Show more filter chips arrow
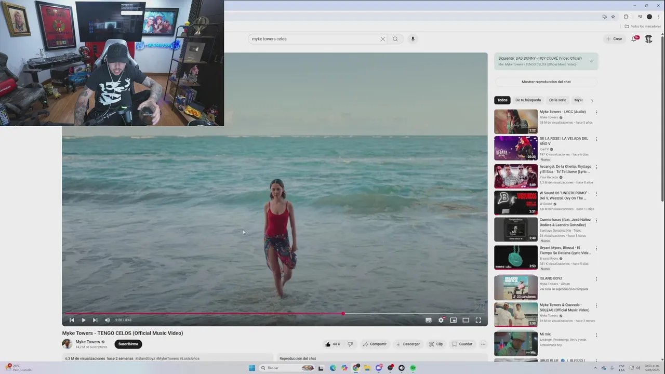The height and width of the screenshot is (374, 665). click(592, 100)
